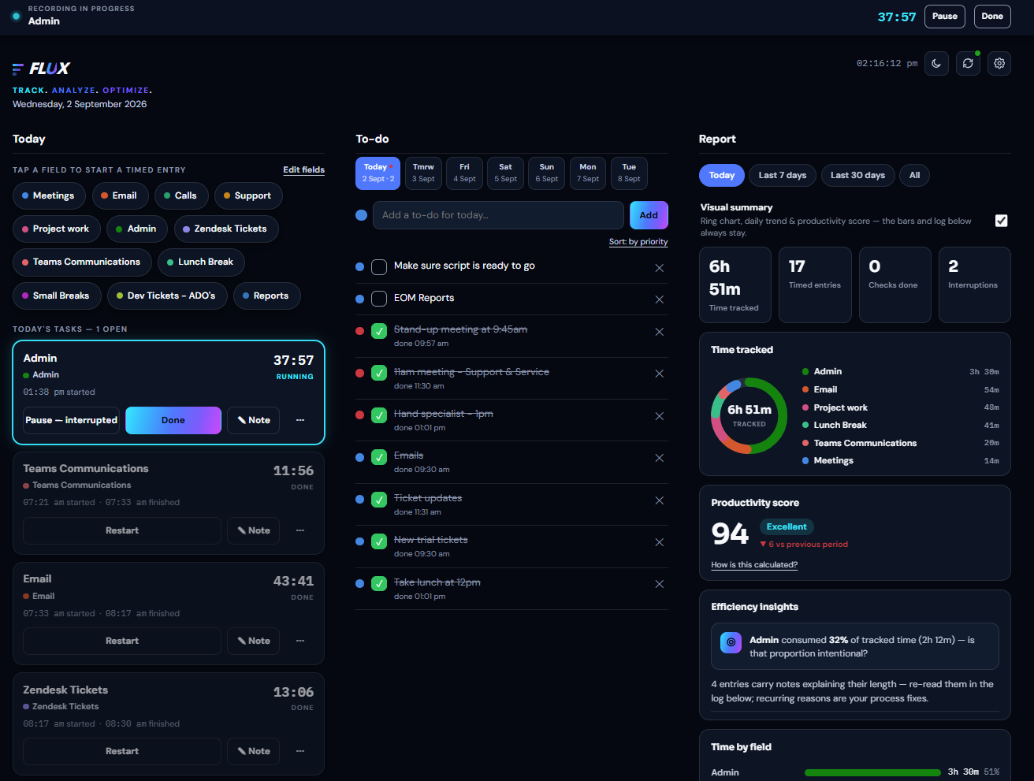Viewport: 1034px width, 781px height.
Task: Open more options on Teams Communications entry
Action: click(300, 530)
